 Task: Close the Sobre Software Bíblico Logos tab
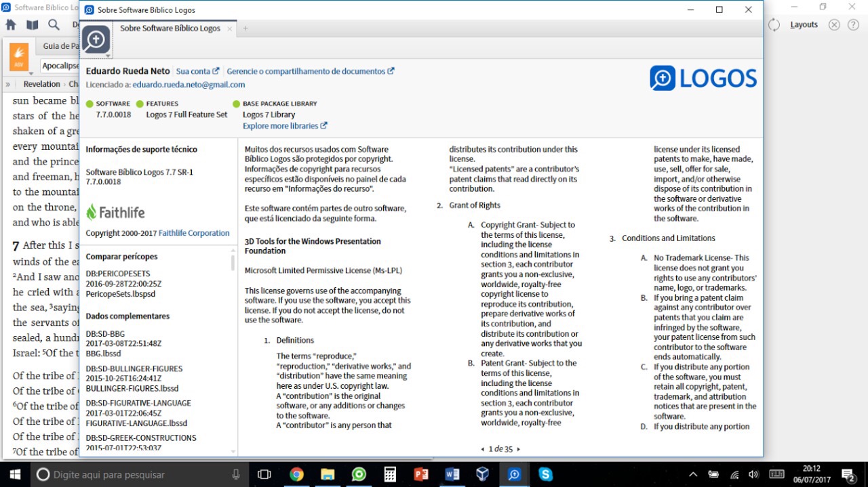(x=230, y=28)
